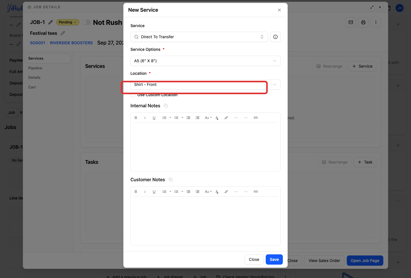The image size is (411, 278).
Task: Decrease indent in Internal Notes editor
Action: [188, 118]
